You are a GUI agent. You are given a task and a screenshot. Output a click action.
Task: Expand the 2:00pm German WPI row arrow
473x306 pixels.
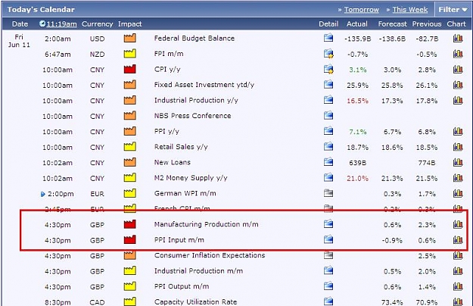click(43, 194)
